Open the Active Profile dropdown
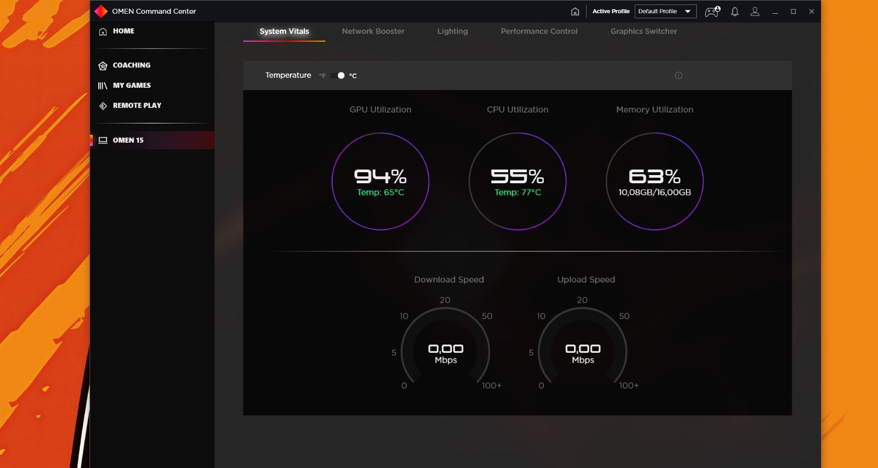878x468 pixels. [x=666, y=12]
